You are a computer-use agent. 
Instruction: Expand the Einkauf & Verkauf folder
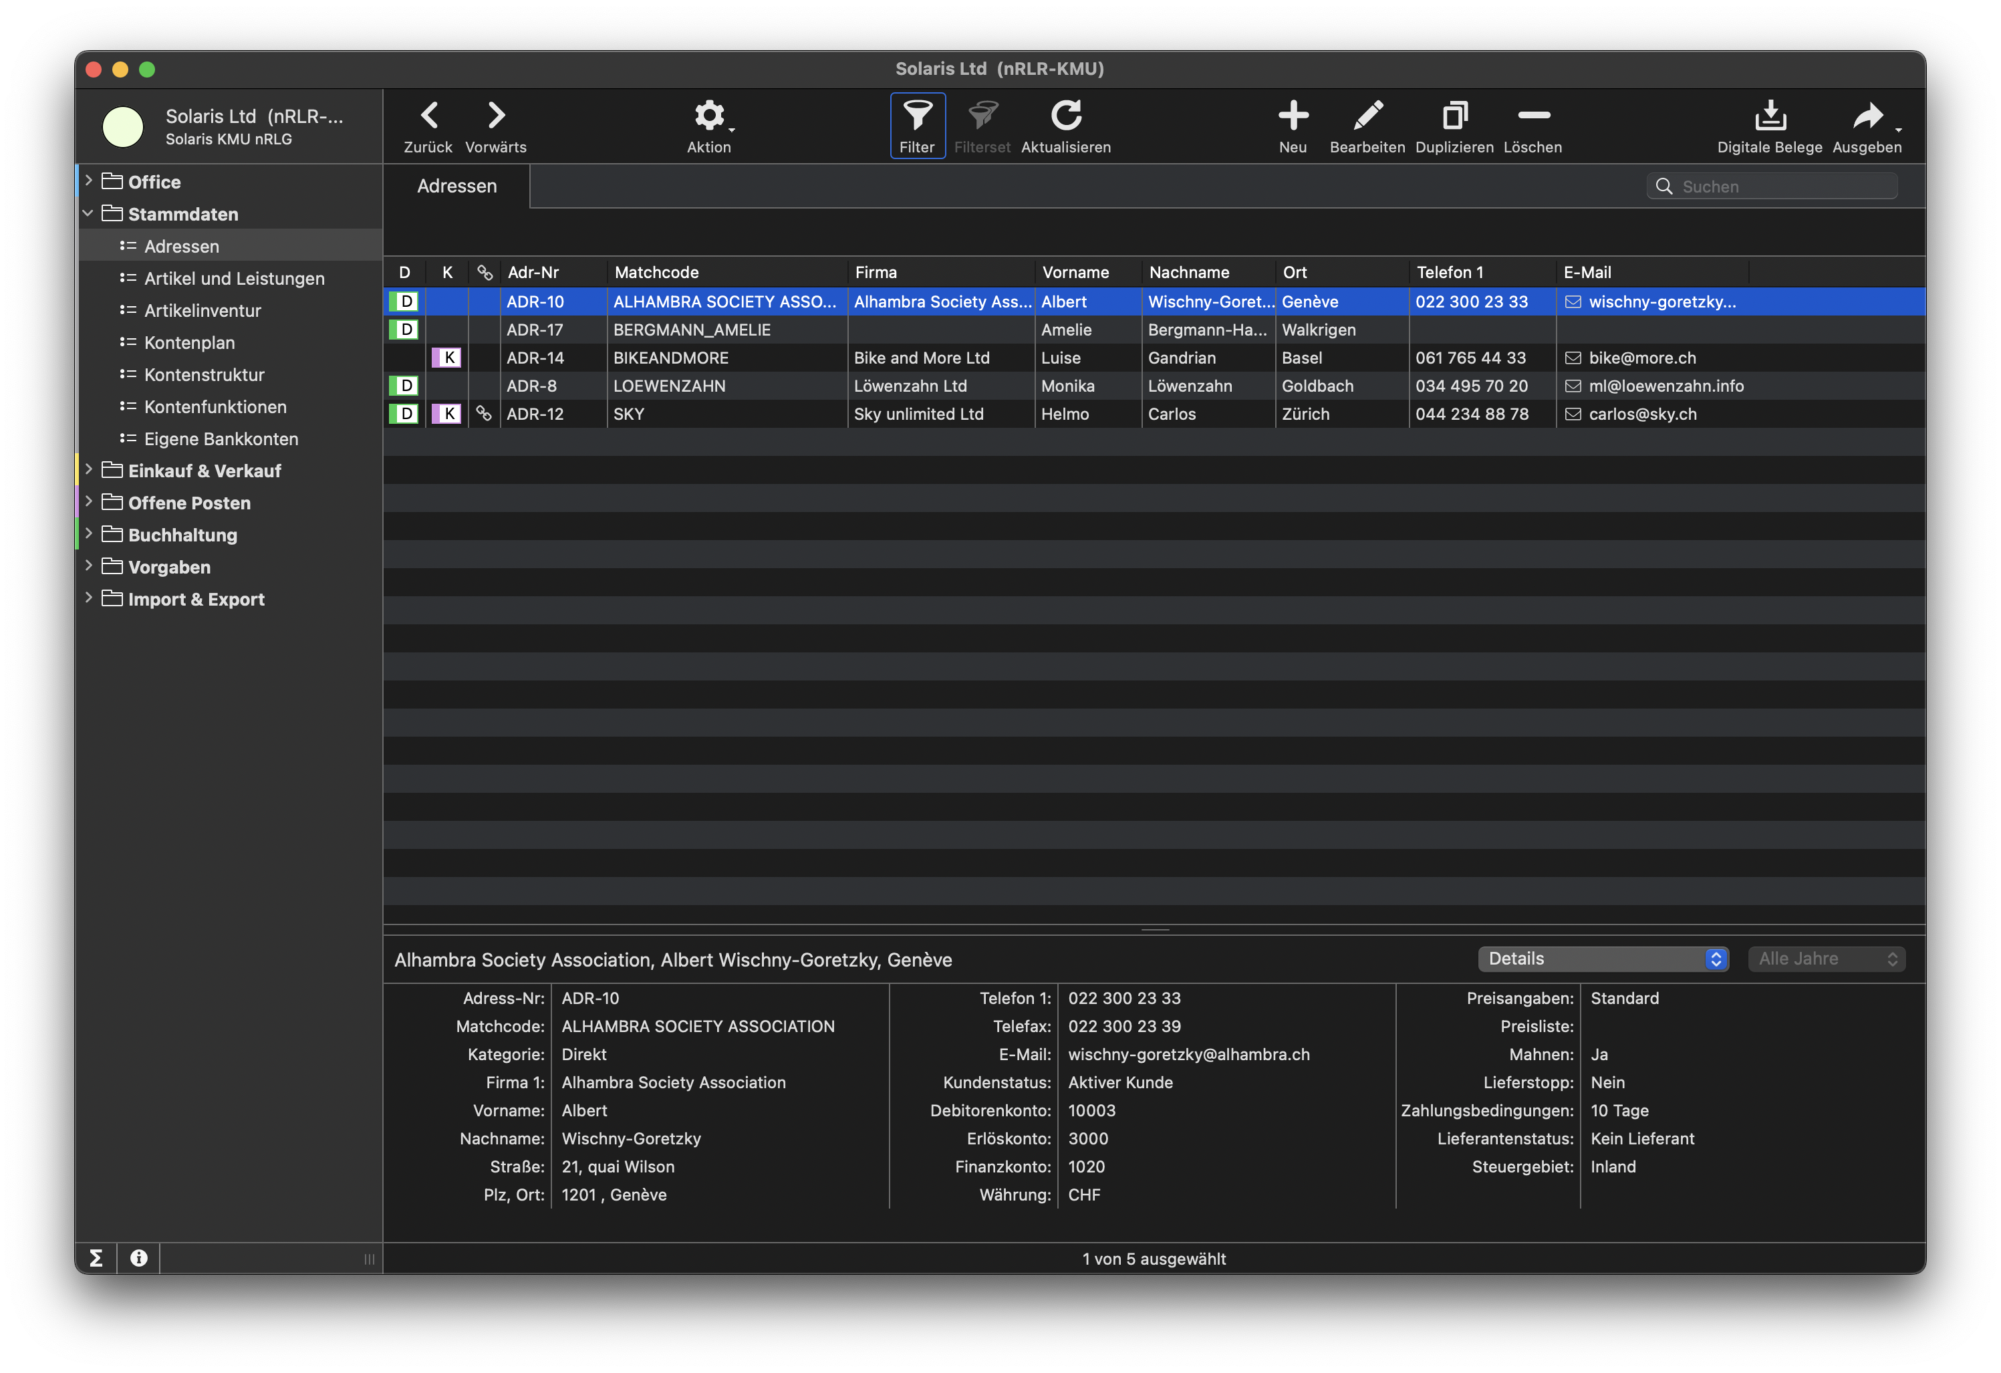tap(89, 471)
